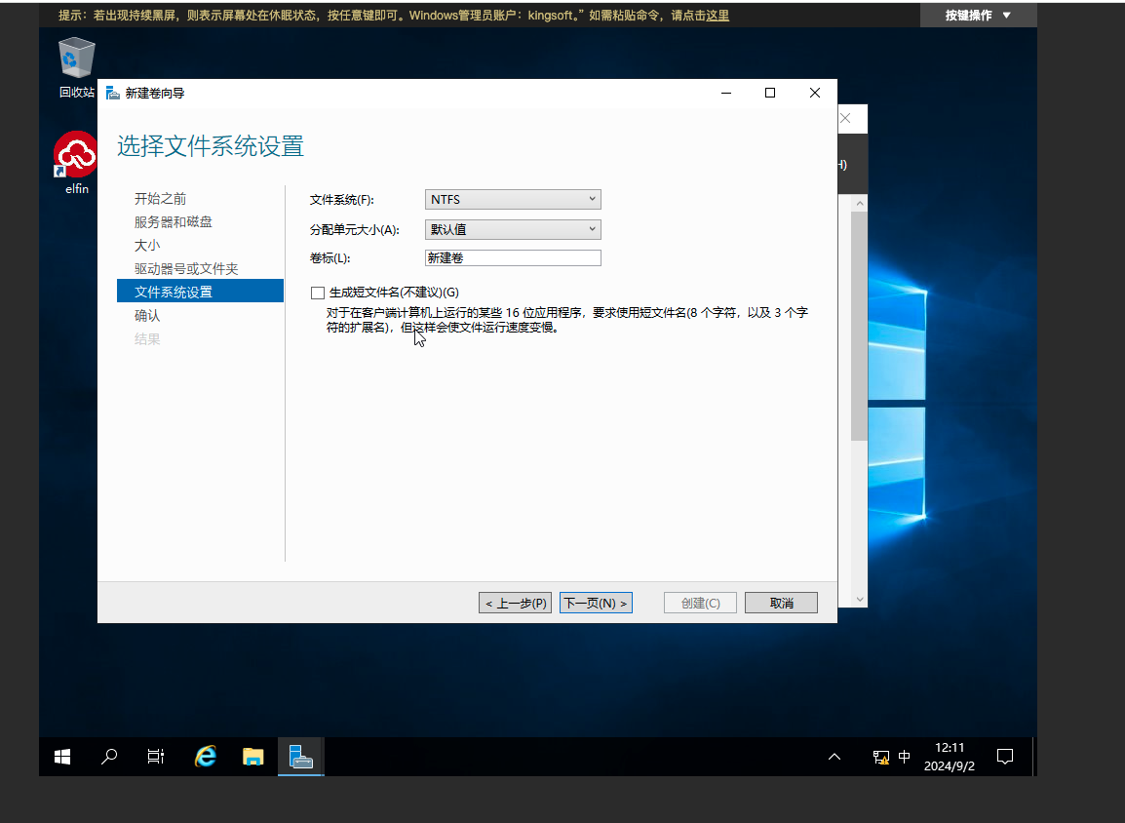Select 驱动器号或文件夹 step in sidebar
This screenshot has width=1125, height=823.
click(186, 269)
